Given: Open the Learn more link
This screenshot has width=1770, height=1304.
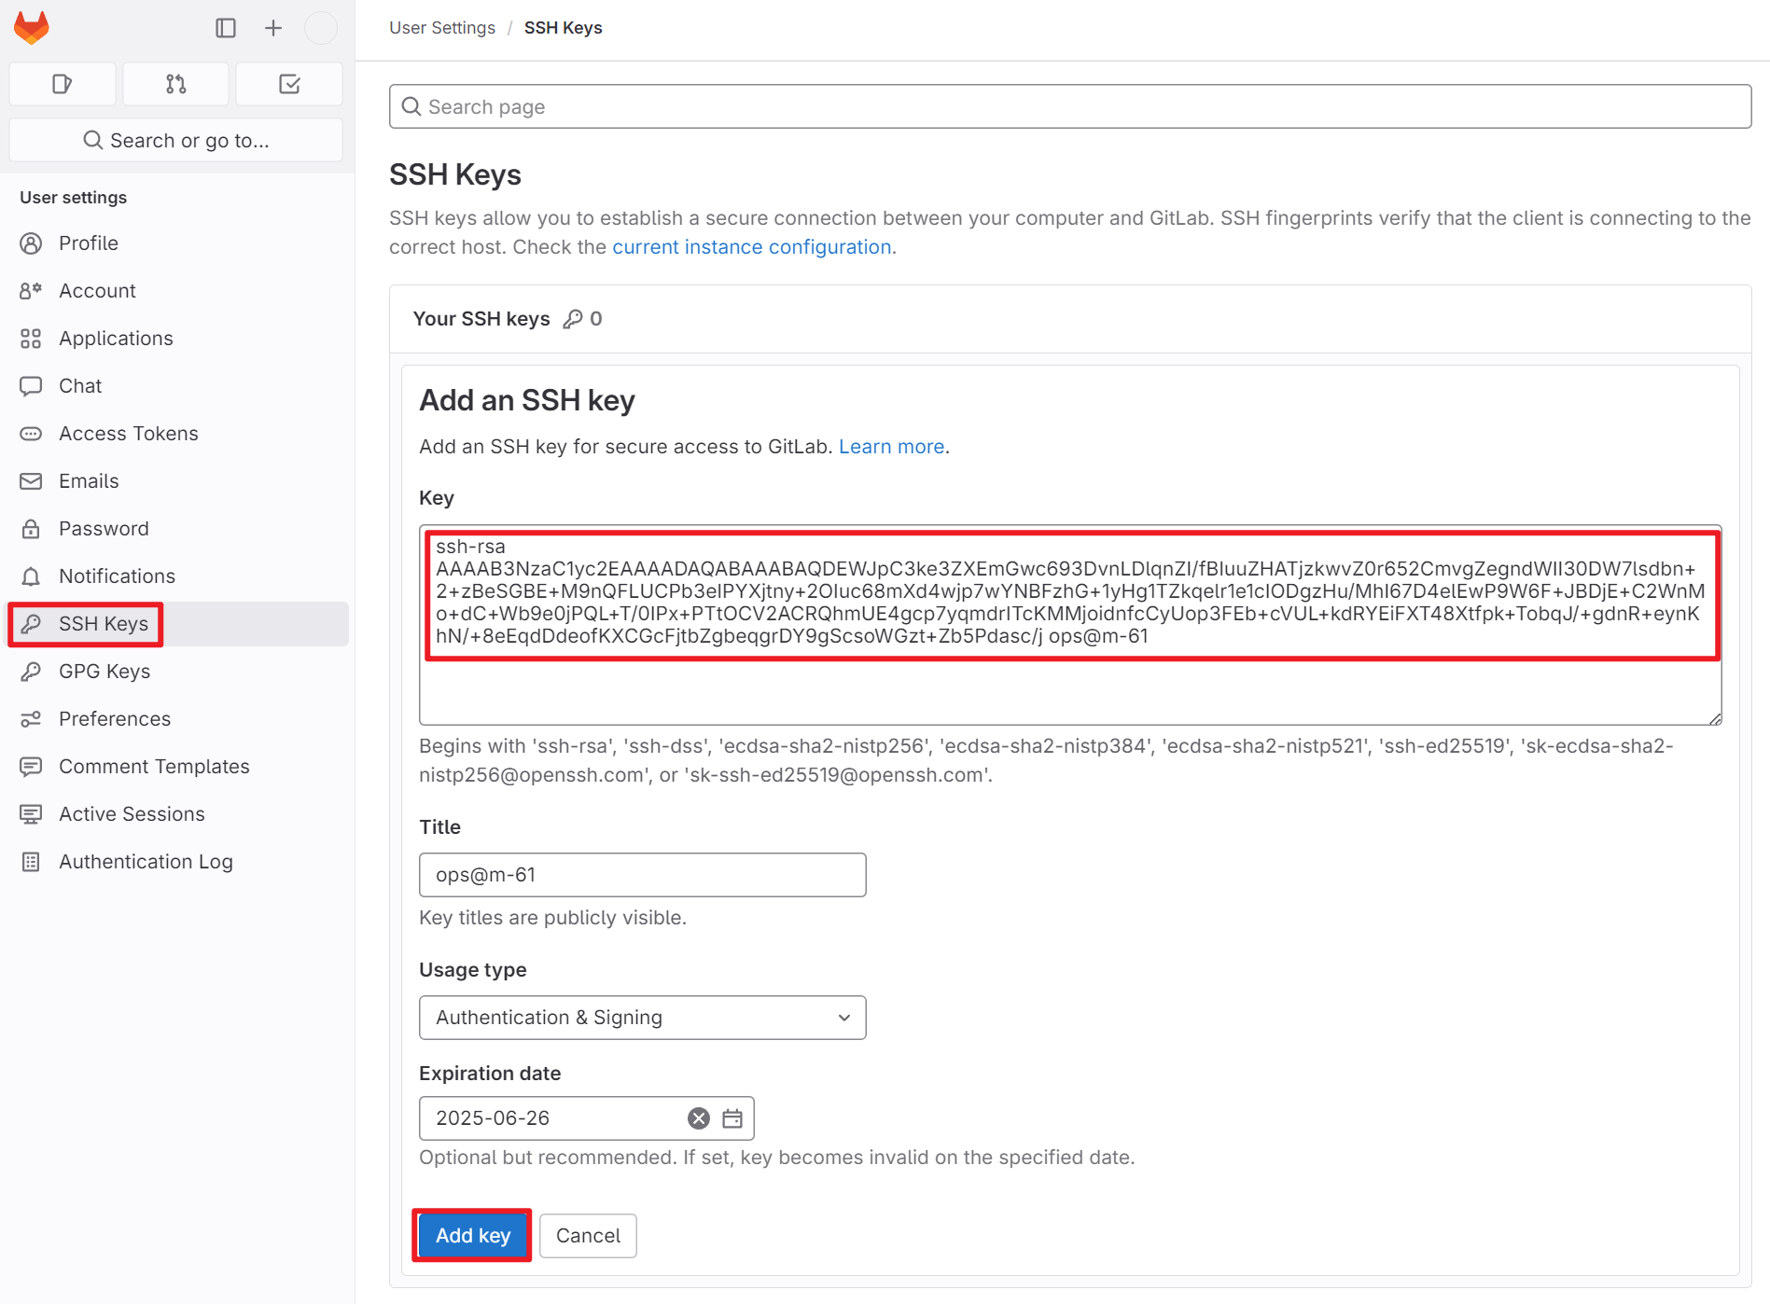Looking at the screenshot, I should [x=892, y=447].
